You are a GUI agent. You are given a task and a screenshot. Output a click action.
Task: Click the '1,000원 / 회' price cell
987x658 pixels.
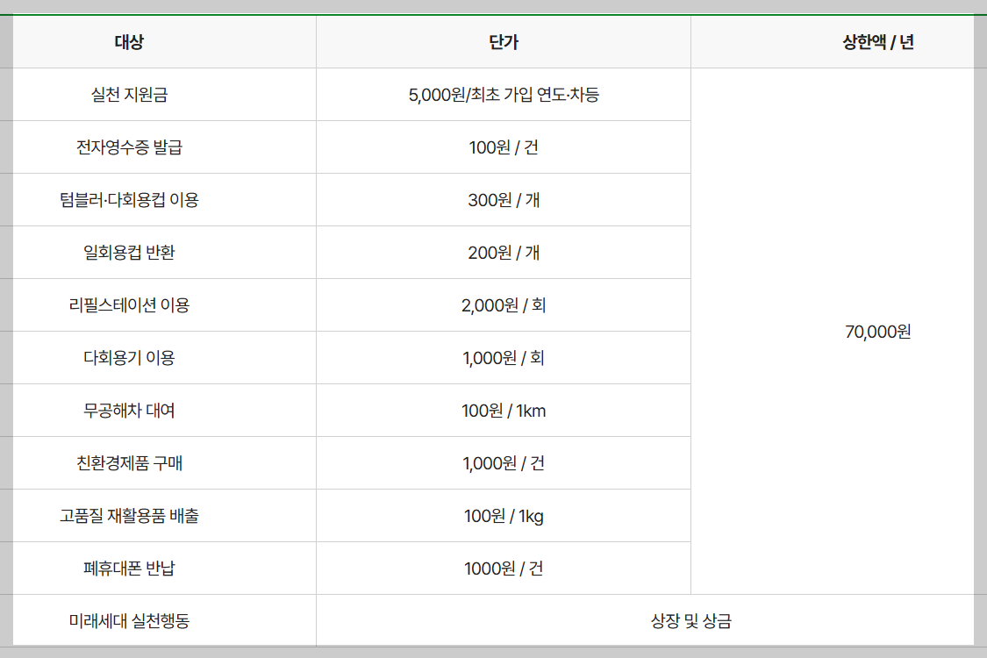tap(504, 358)
